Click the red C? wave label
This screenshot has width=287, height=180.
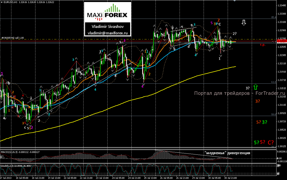click(271, 142)
